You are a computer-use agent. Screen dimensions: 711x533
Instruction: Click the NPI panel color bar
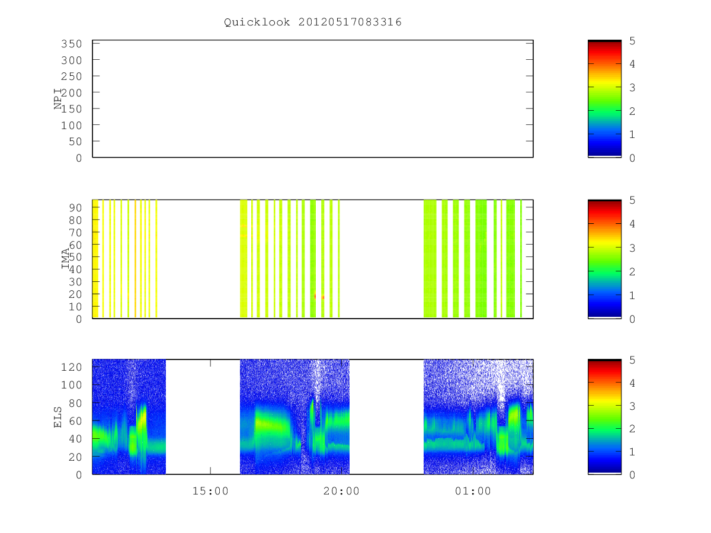pos(604,99)
